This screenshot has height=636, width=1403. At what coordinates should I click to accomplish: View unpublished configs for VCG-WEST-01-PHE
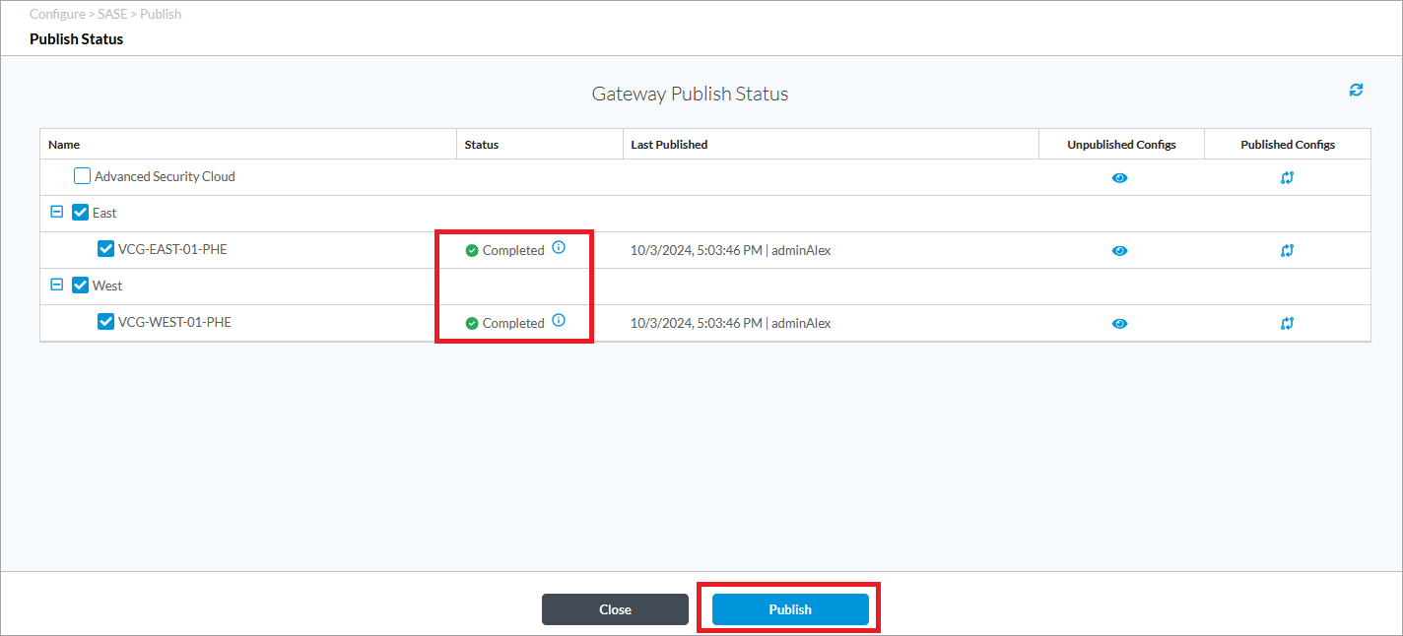(x=1120, y=324)
